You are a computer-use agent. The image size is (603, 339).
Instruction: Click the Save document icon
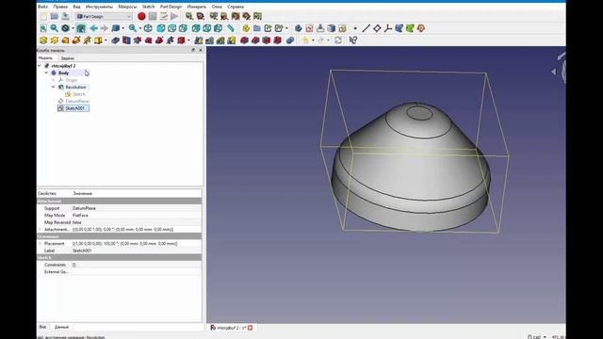65,16
